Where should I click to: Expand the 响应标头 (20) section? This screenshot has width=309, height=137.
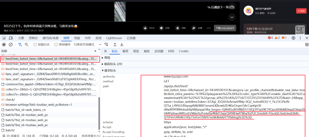coord(113,64)
